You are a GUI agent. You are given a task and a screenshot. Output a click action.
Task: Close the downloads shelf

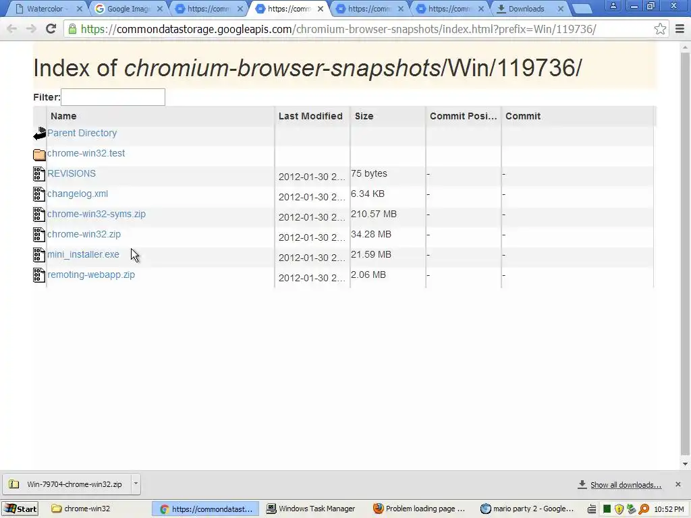(678, 484)
